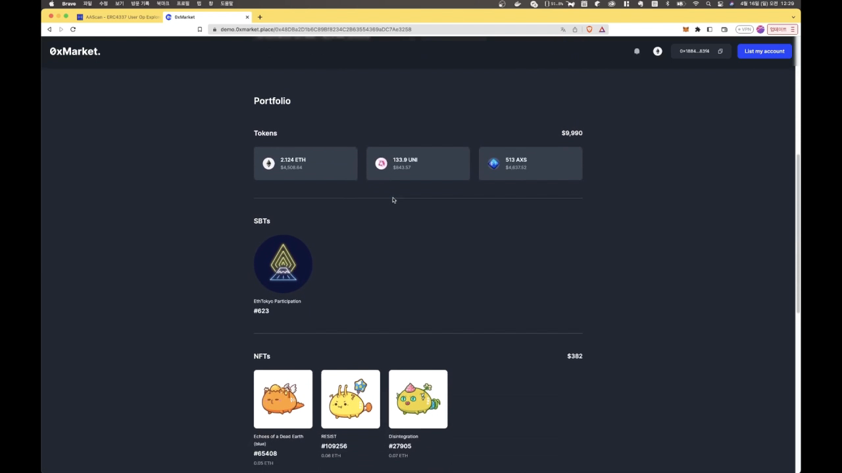Go forward in browser history
The image size is (842, 473).
pyautogui.click(x=61, y=29)
